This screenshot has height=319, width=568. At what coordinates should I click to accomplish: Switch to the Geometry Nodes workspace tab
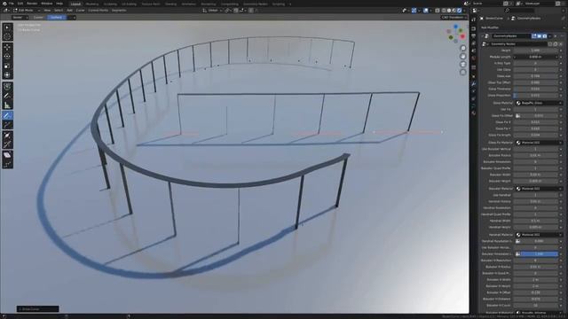pos(256,4)
